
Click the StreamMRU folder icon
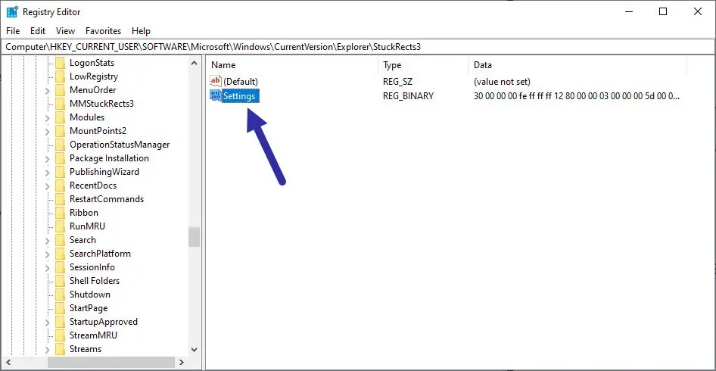[60, 335]
